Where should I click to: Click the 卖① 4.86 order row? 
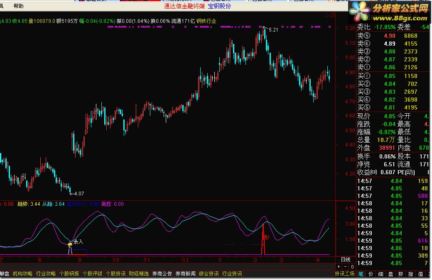[x=393, y=67]
